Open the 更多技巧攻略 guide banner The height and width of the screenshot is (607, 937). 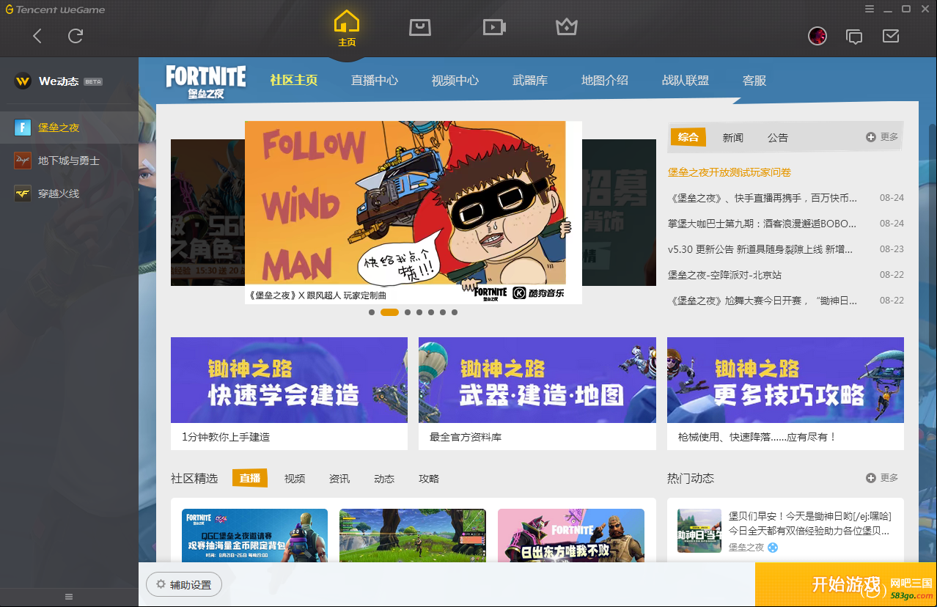pyautogui.click(x=785, y=380)
